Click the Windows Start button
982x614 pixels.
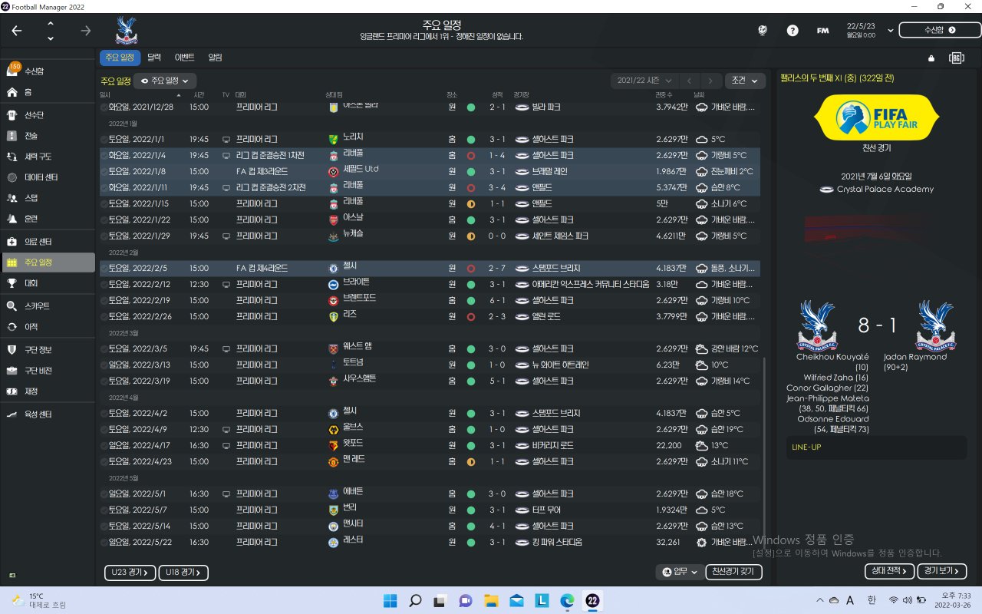(x=390, y=600)
